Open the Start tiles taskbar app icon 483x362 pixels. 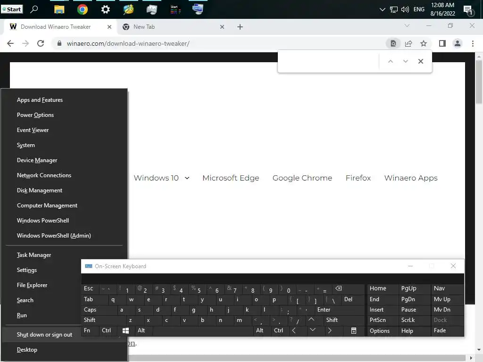175,9
